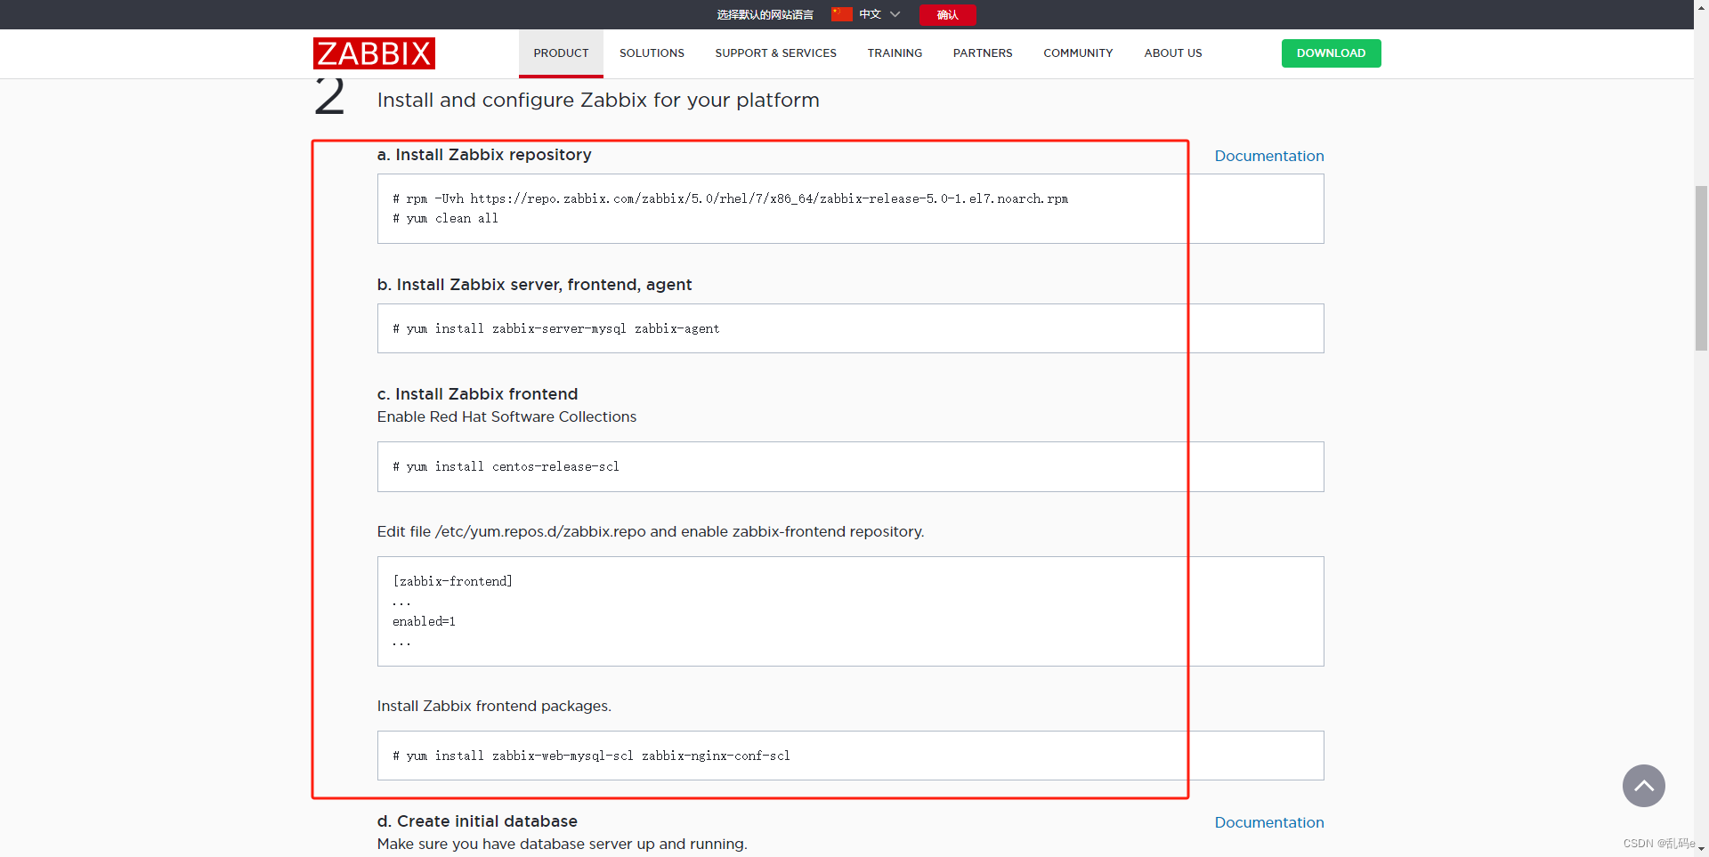Open the SUPPORT & SERVICES menu
This screenshot has height=857, width=1709.
click(x=775, y=53)
